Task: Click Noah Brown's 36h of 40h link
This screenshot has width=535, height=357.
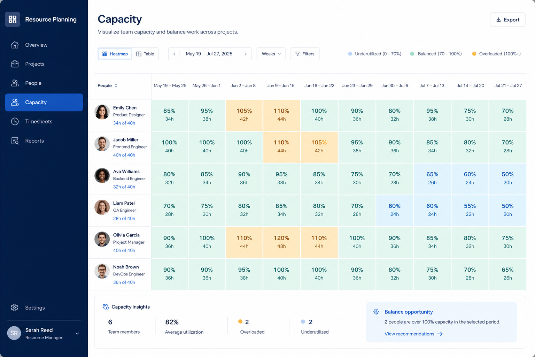Action: click(x=124, y=282)
